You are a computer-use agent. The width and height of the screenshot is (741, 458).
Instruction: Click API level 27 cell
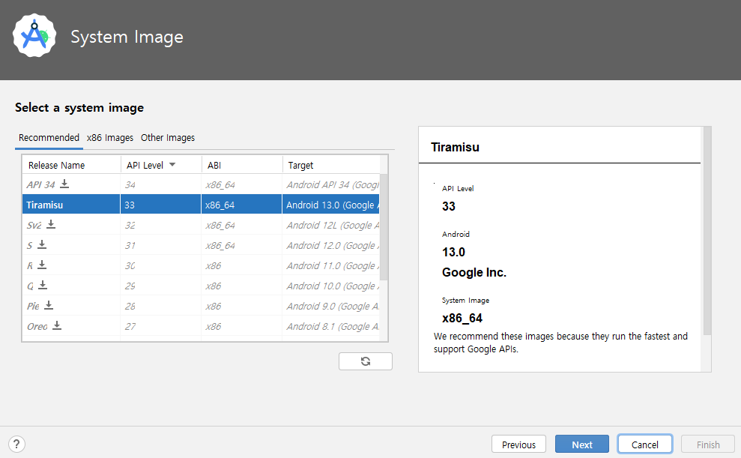pos(160,327)
